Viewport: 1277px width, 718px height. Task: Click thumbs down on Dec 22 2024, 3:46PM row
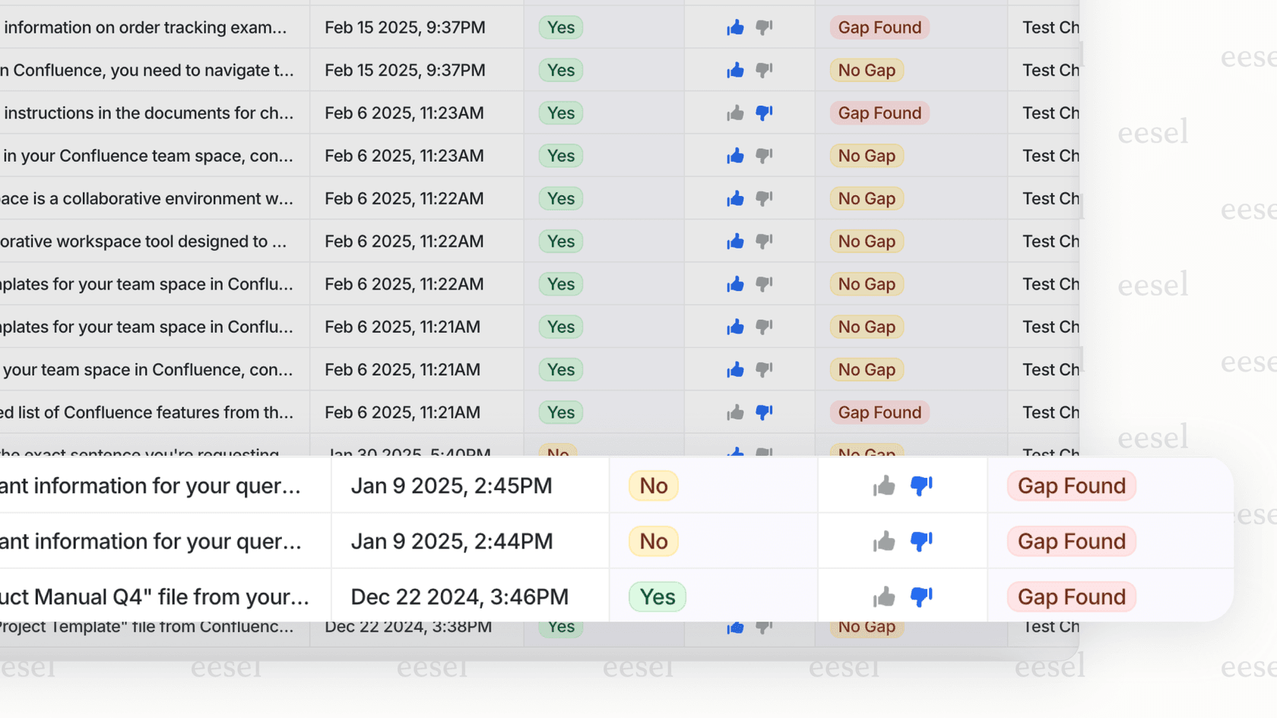pyautogui.click(x=921, y=596)
